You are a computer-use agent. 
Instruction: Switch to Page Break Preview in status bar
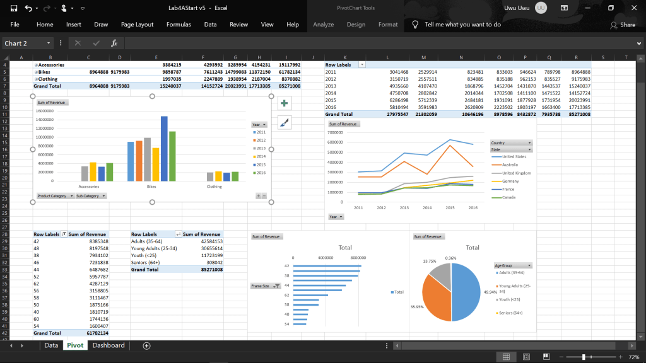coord(545,357)
